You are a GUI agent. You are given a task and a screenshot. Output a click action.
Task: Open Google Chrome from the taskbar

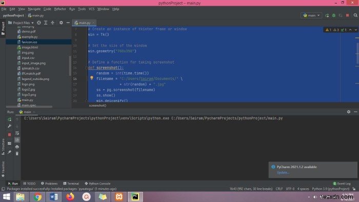[37, 197]
